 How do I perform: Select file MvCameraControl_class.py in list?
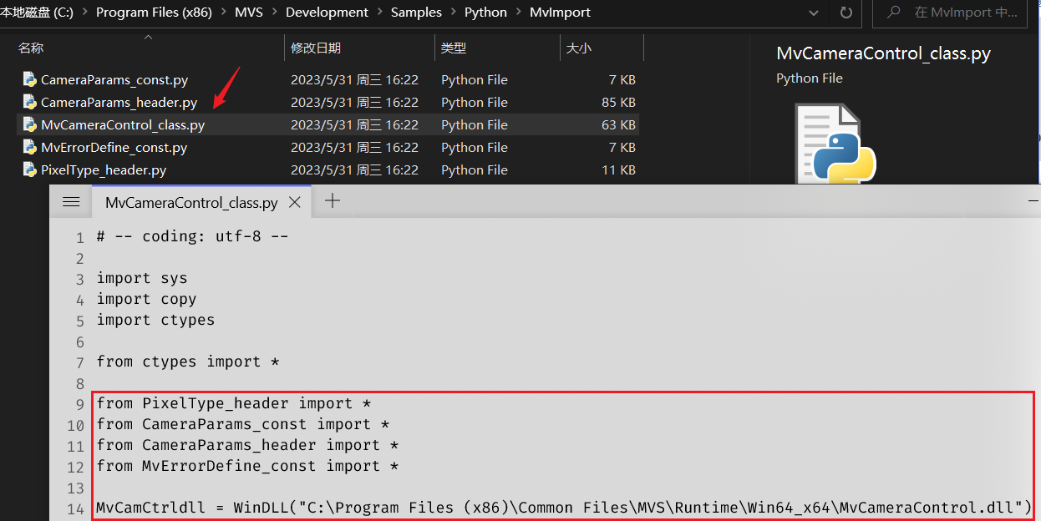(x=123, y=125)
